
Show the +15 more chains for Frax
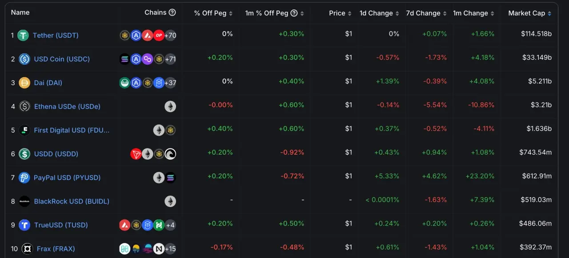coord(170,249)
